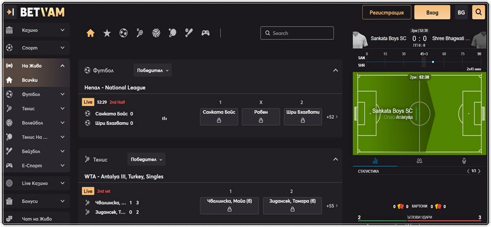Collapse the Тенис section with the chevron
The height and width of the screenshot is (227, 491).
click(x=335, y=159)
